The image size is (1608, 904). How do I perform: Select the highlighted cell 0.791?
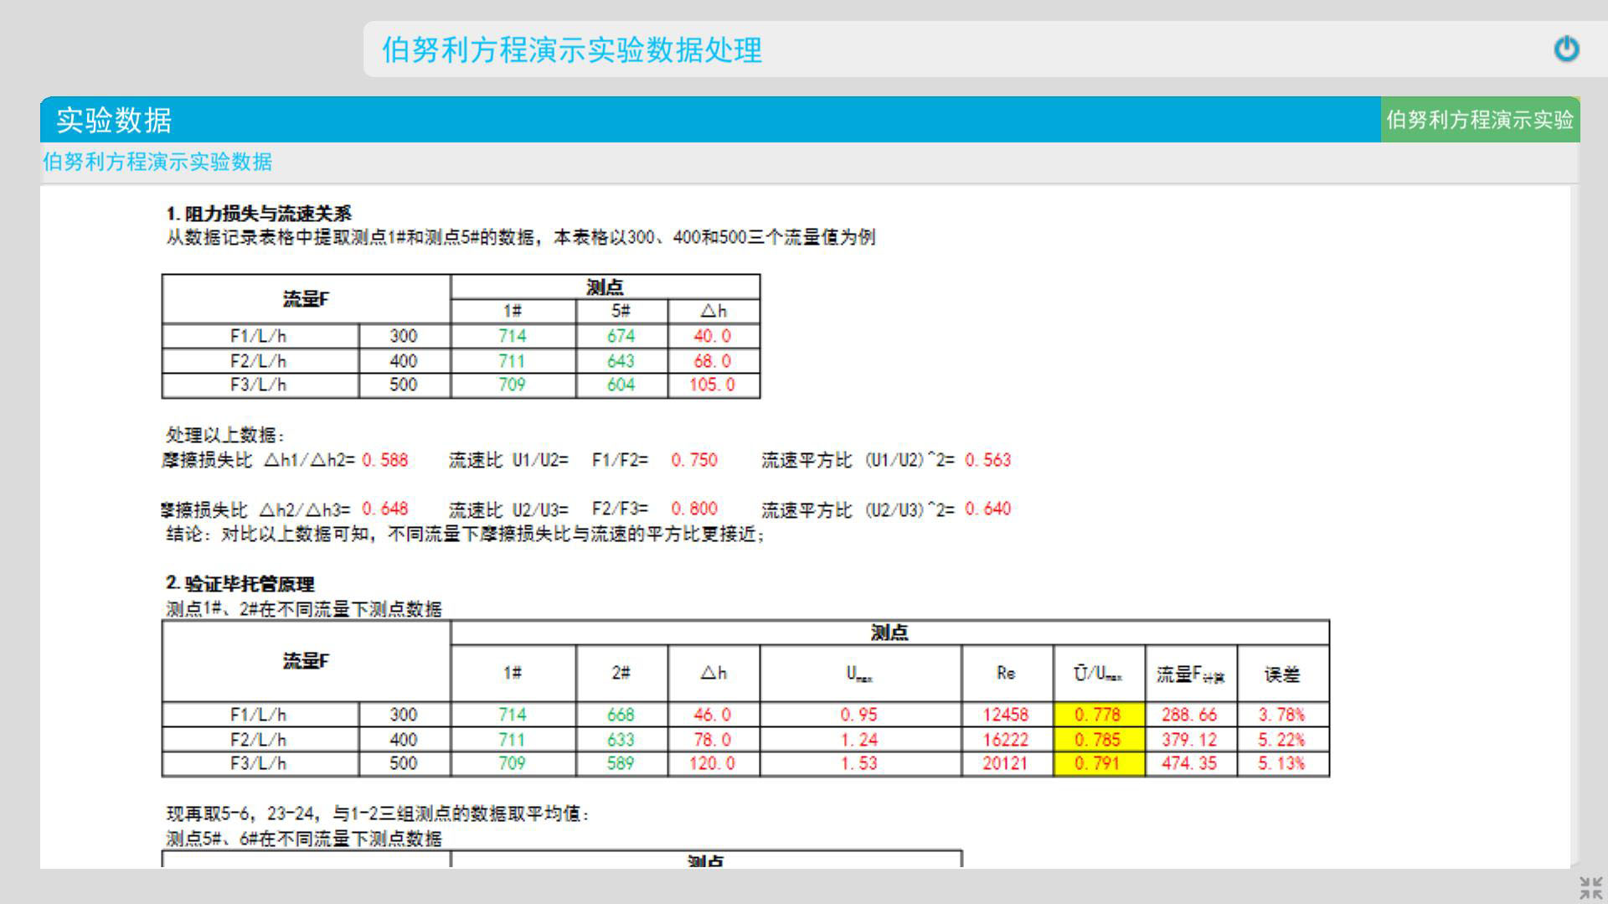click(x=1097, y=763)
